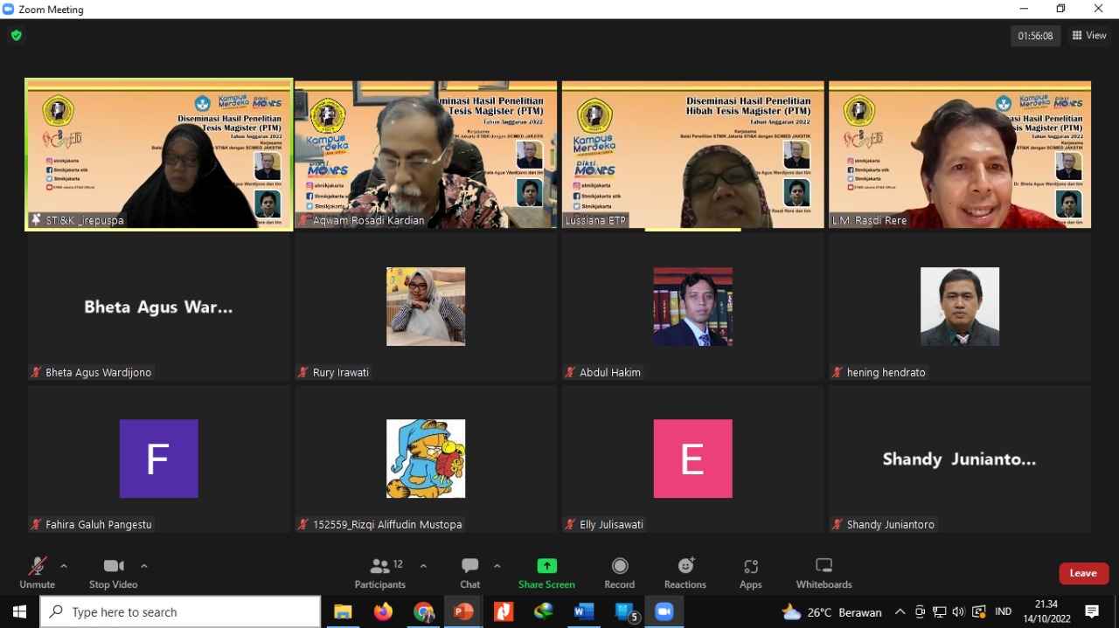Screen dimensions: 1119x628
Task: Select Aqwam Rosadi Kardian's video tile
Action: pos(426,155)
